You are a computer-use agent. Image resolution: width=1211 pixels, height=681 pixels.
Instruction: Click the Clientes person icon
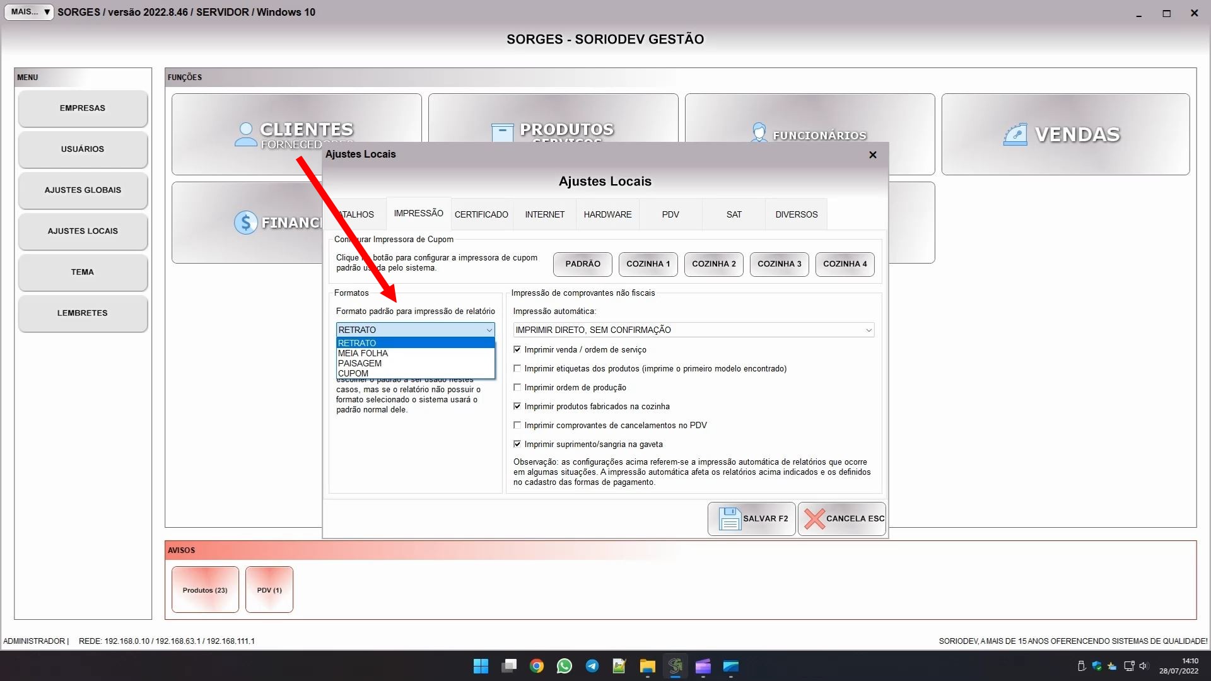click(x=245, y=134)
